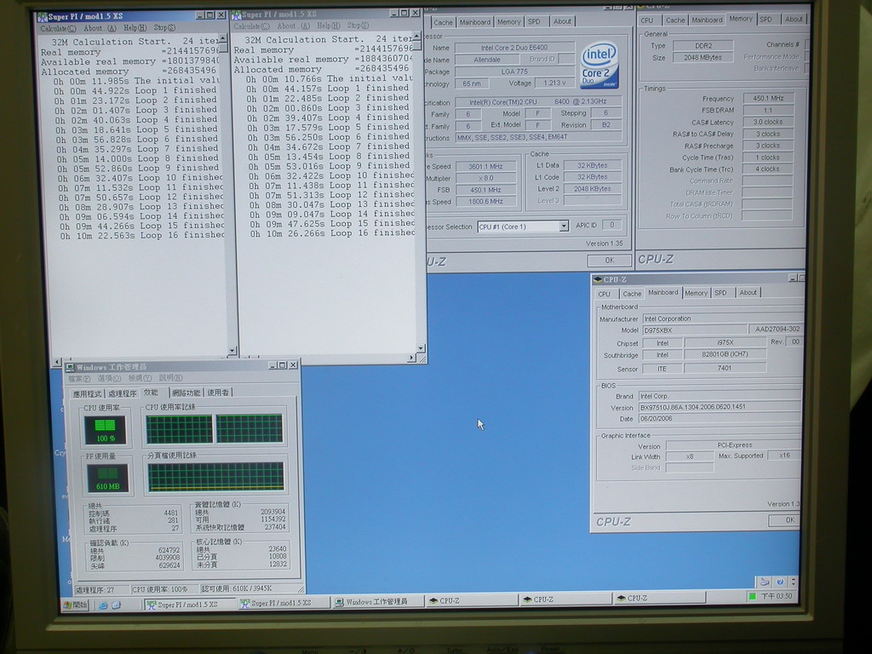Open the 檔案(F) menu in Task Manager
This screenshot has height=654, width=872.
point(79,379)
